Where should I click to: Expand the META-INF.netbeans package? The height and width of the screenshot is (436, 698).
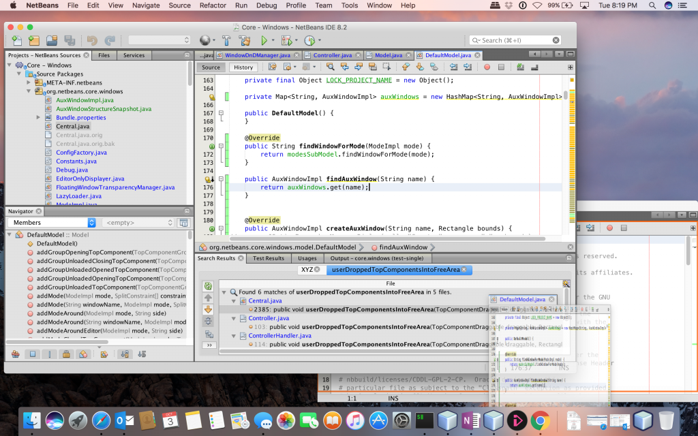pyautogui.click(x=29, y=82)
